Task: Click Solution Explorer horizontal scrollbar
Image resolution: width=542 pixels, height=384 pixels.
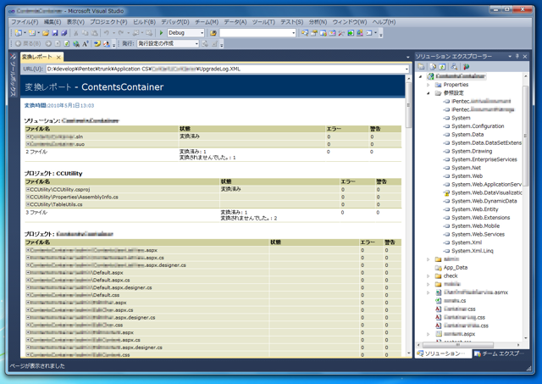Action: (x=457, y=344)
